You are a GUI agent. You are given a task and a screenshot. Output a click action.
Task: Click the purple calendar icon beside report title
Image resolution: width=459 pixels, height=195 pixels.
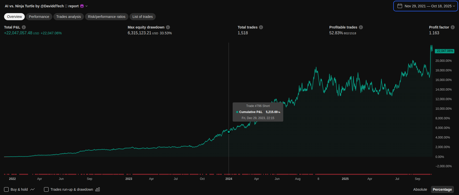[x=82, y=6]
